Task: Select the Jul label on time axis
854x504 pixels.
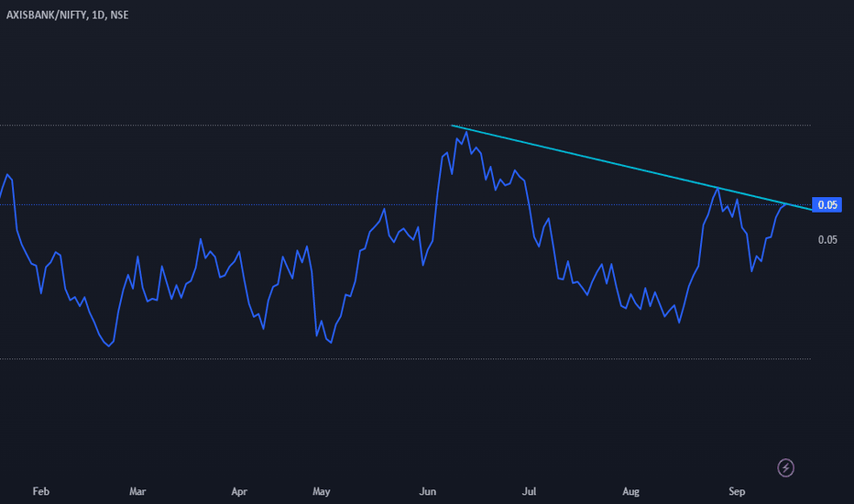Action: (x=529, y=491)
